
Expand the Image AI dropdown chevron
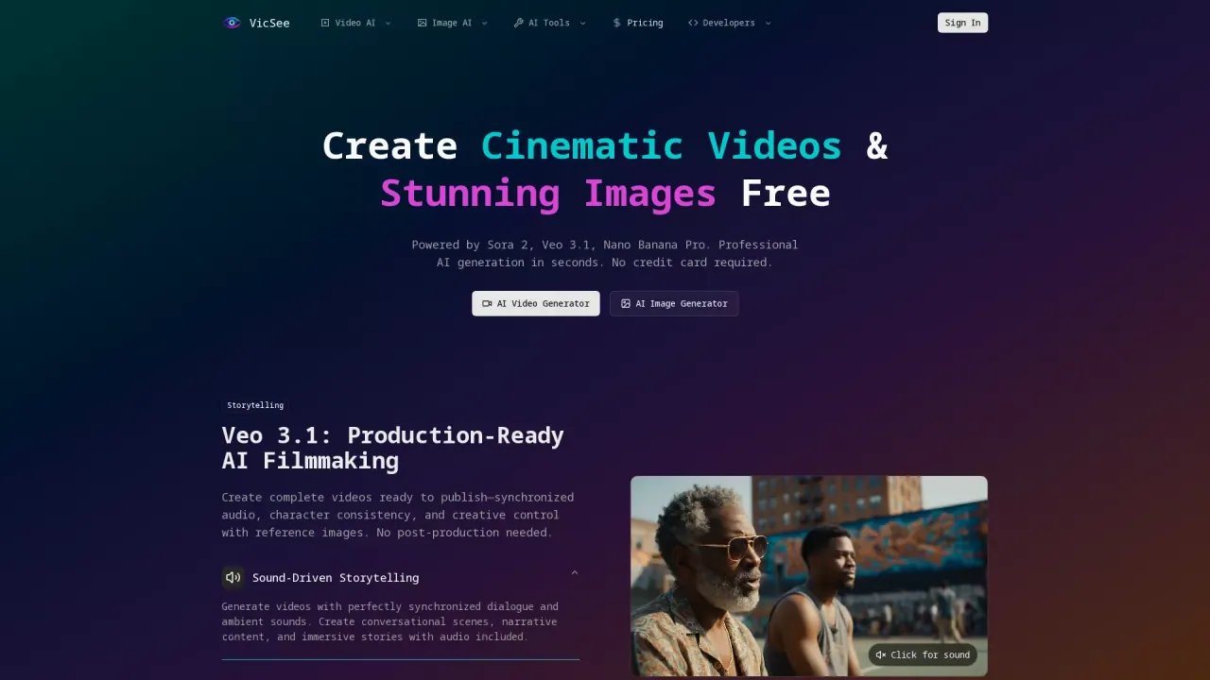pyautogui.click(x=485, y=23)
